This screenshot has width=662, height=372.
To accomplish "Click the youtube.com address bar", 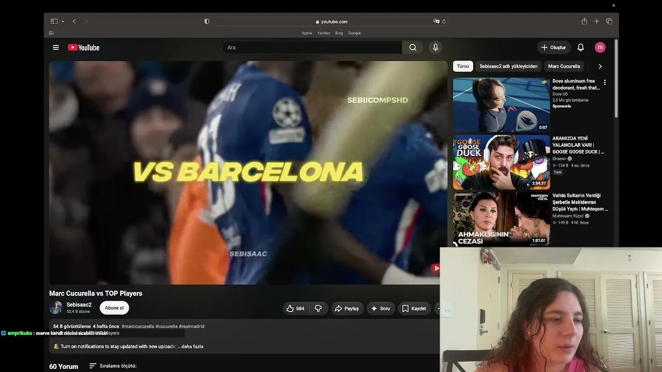I will 332,22.
